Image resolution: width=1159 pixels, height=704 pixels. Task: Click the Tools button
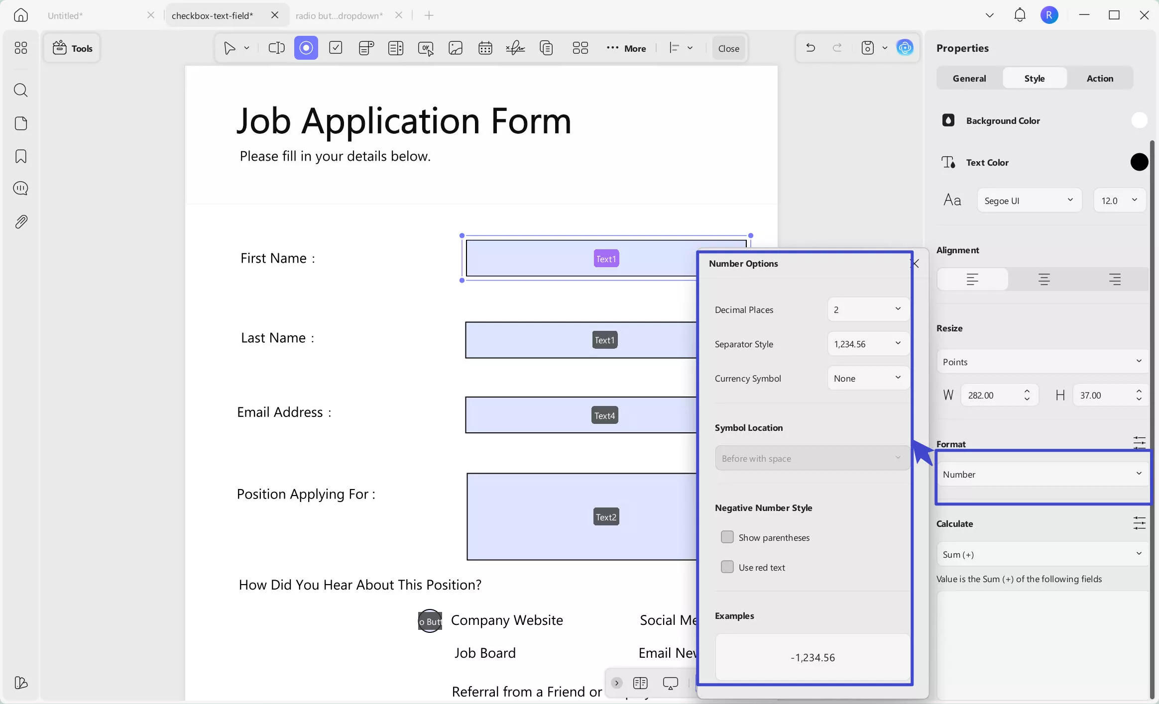tap(73, 48)
